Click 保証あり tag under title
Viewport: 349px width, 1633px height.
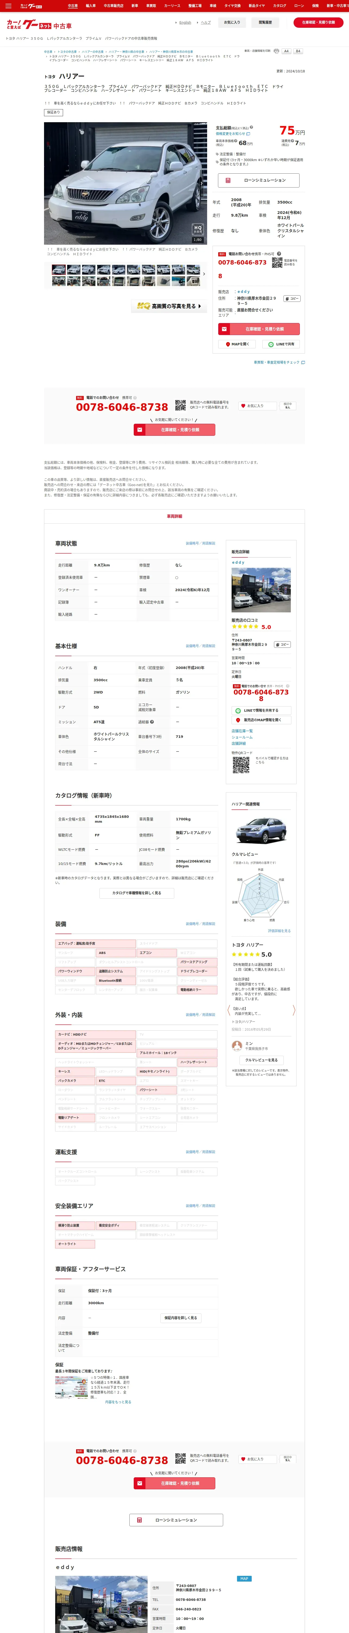(53, 112)
